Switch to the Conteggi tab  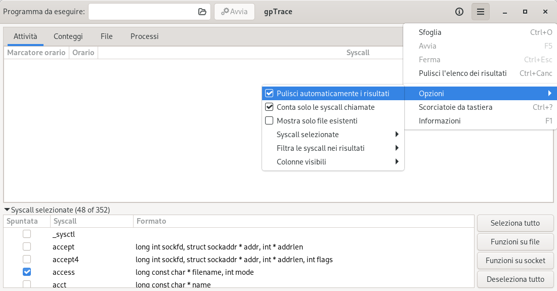[x=68, y=36]
